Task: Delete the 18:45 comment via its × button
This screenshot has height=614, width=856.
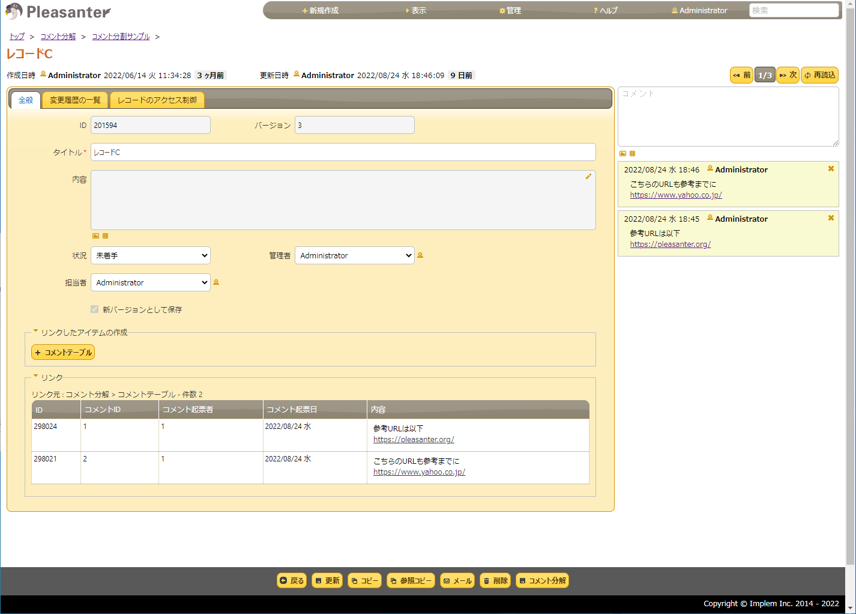Action: click(x=831, y=218)
